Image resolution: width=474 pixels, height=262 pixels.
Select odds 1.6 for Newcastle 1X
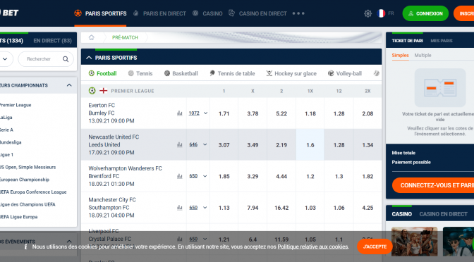click(310, 145)
